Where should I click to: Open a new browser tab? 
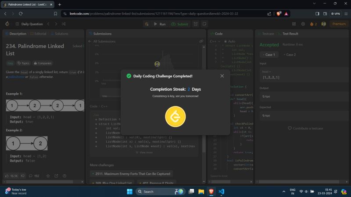tap(60, 4)
